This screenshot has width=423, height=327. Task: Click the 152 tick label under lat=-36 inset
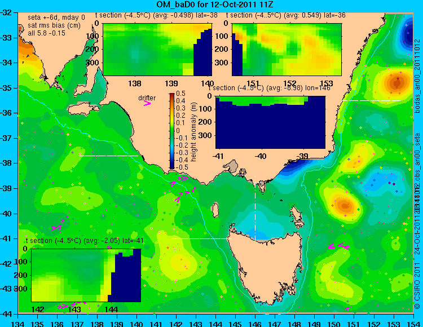[290, 83]
